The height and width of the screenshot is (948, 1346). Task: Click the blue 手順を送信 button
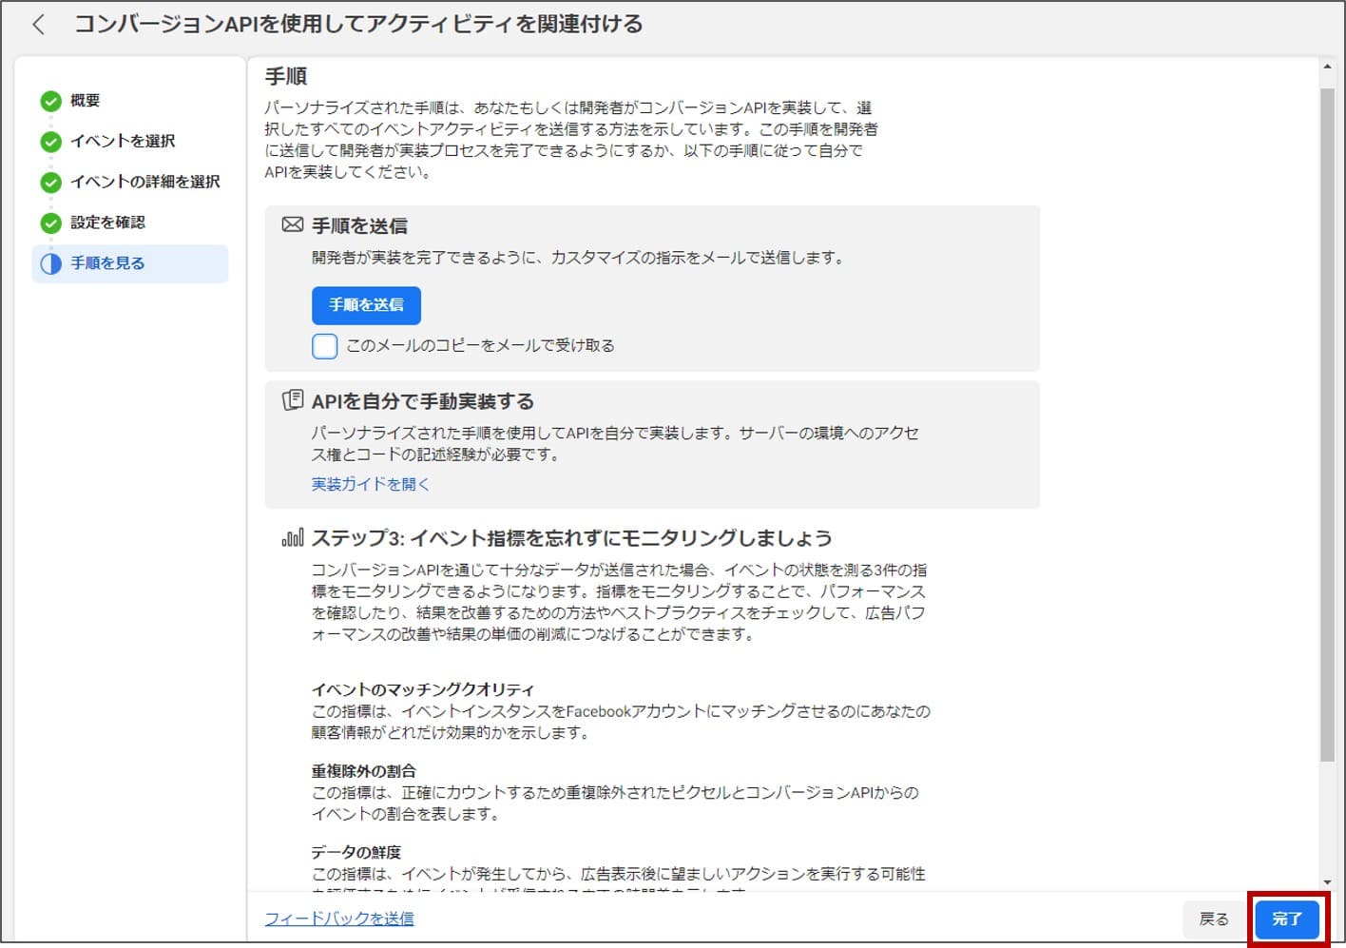366,305
